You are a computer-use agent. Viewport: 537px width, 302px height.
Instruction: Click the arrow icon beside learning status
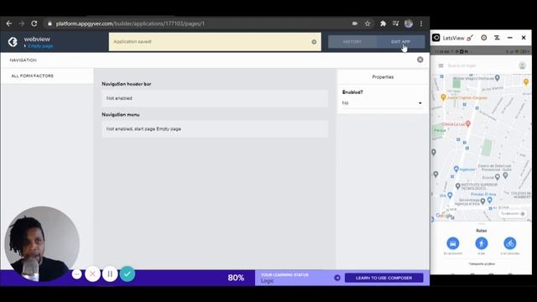tap(337, 278)
